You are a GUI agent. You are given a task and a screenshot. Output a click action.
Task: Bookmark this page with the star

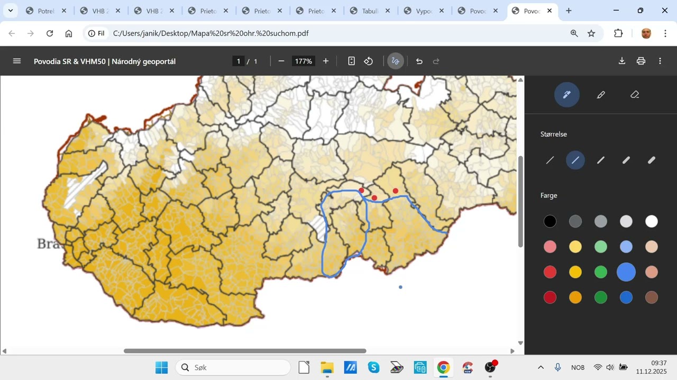(x=591, y=33)
